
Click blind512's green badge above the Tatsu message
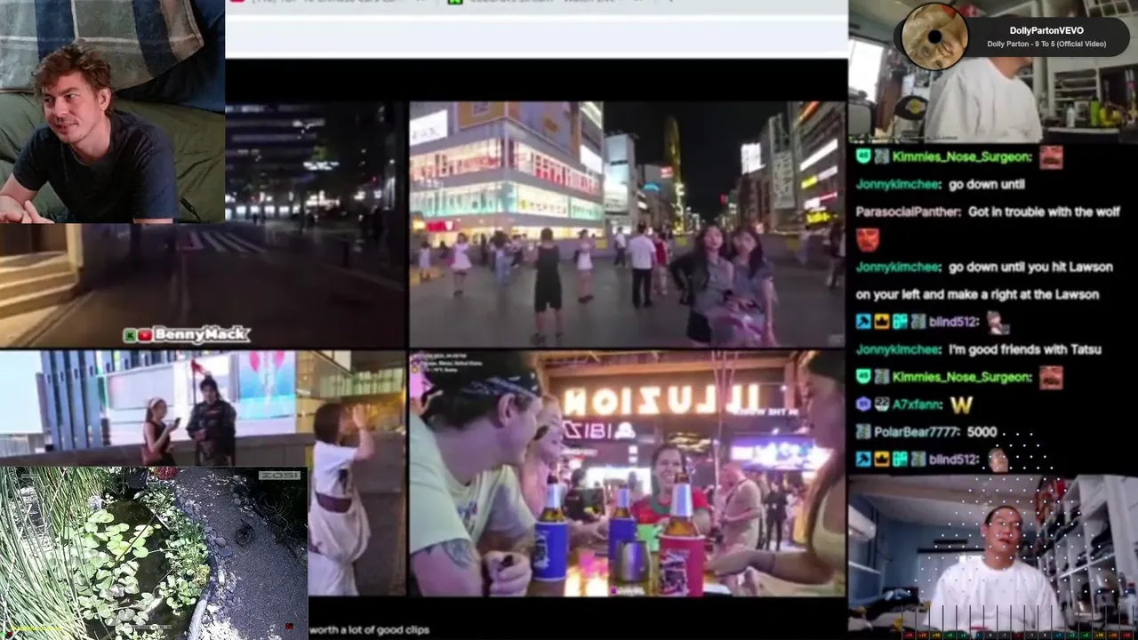900,322
